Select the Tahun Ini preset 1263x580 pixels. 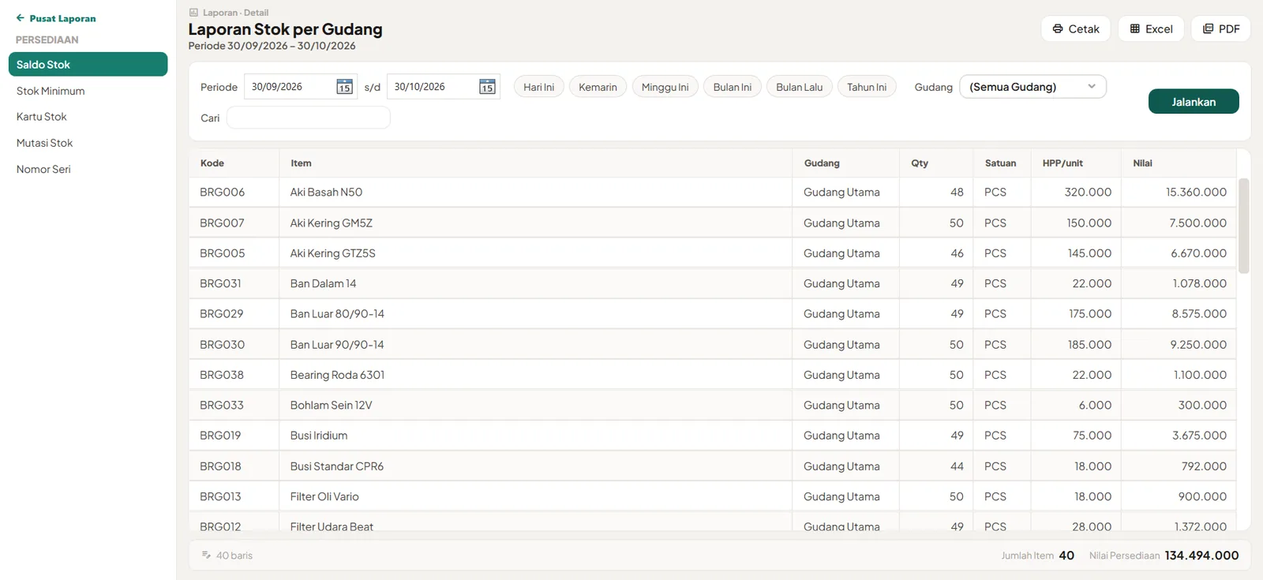coord(867,87)
